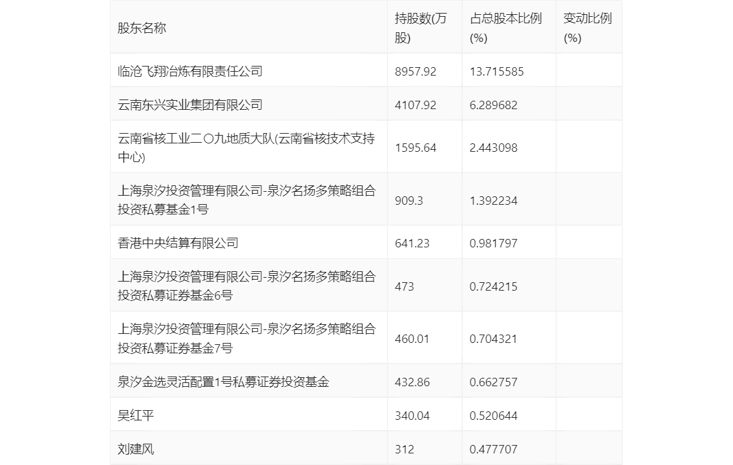
Task: Select the value 1595.64
Action: (415, 148)
